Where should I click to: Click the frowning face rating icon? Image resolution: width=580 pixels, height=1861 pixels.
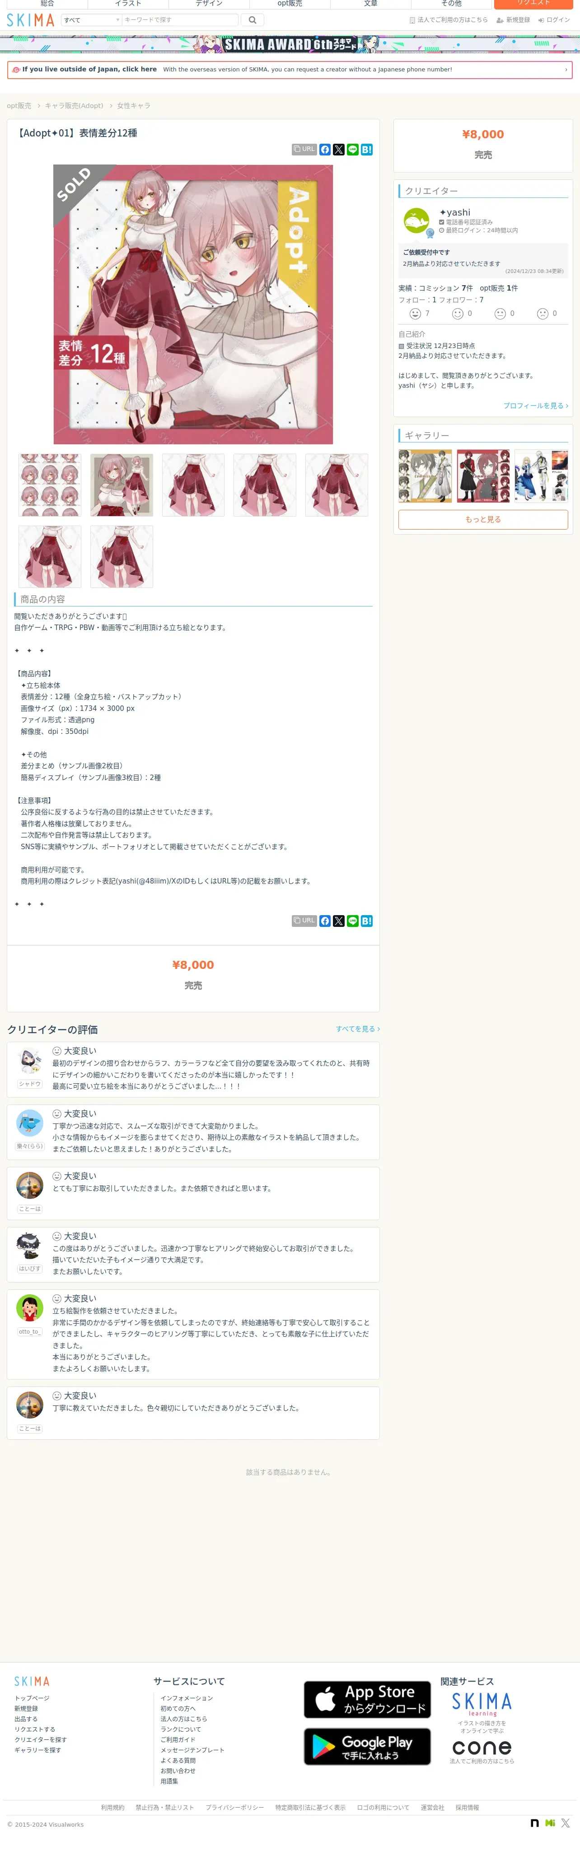click(543, 314)
